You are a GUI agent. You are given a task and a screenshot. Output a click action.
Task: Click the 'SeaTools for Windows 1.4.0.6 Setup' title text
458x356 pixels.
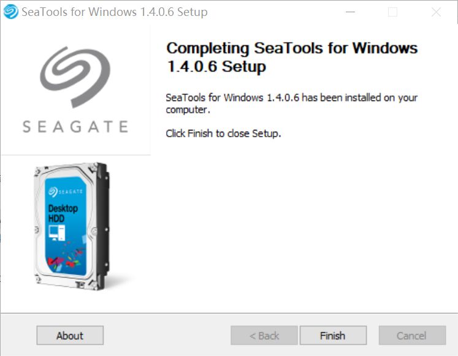click(115, 12)
